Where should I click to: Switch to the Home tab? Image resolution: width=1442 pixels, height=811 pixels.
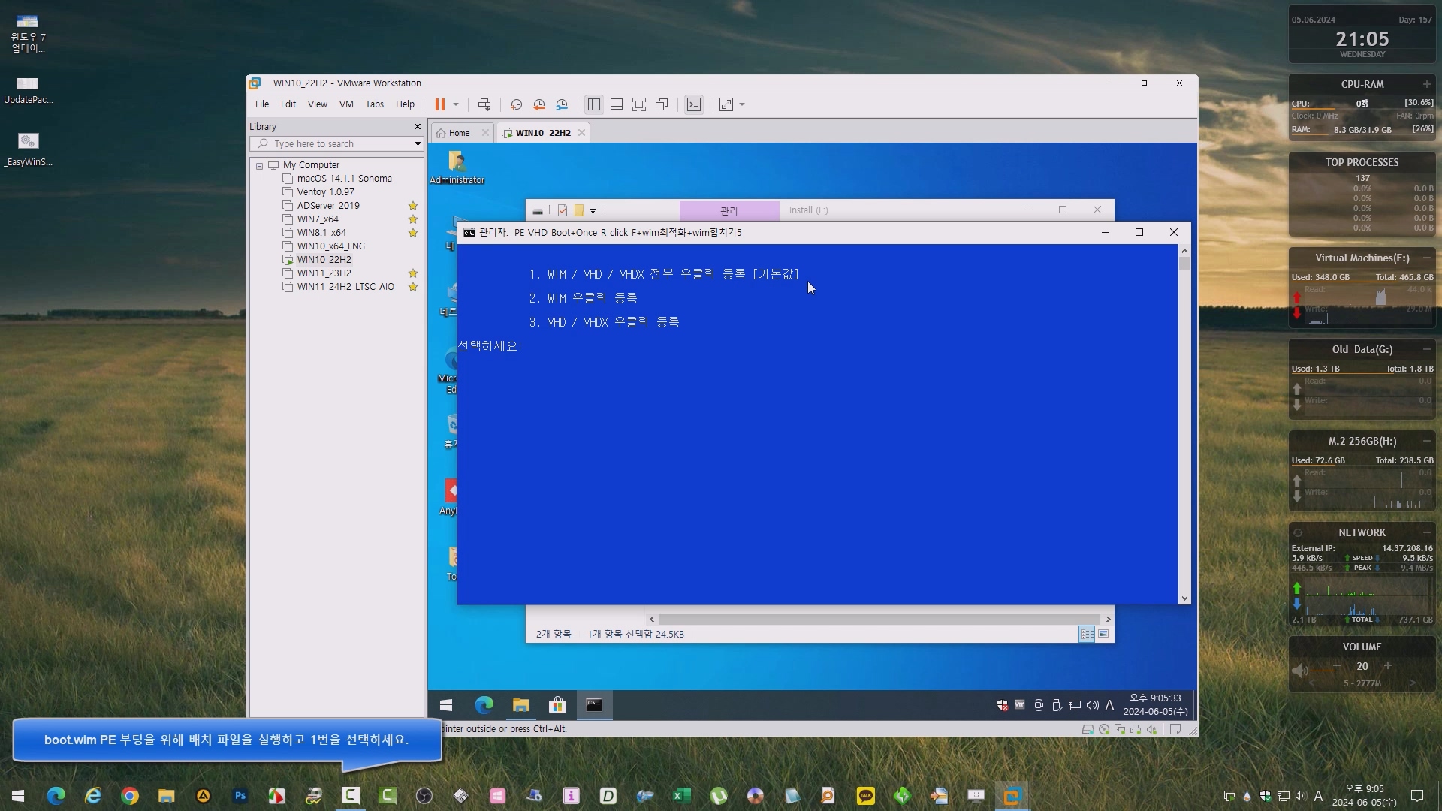tap(458, 133)
